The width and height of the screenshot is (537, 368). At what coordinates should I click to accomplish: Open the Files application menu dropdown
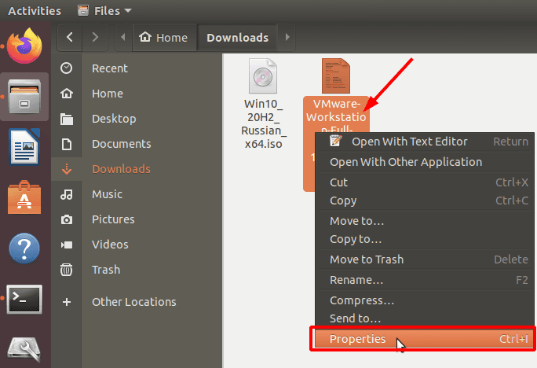click(x=104, y=11)
